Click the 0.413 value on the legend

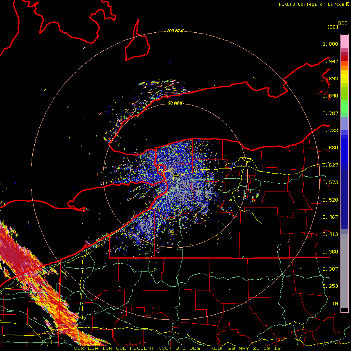tap(330, 234)
